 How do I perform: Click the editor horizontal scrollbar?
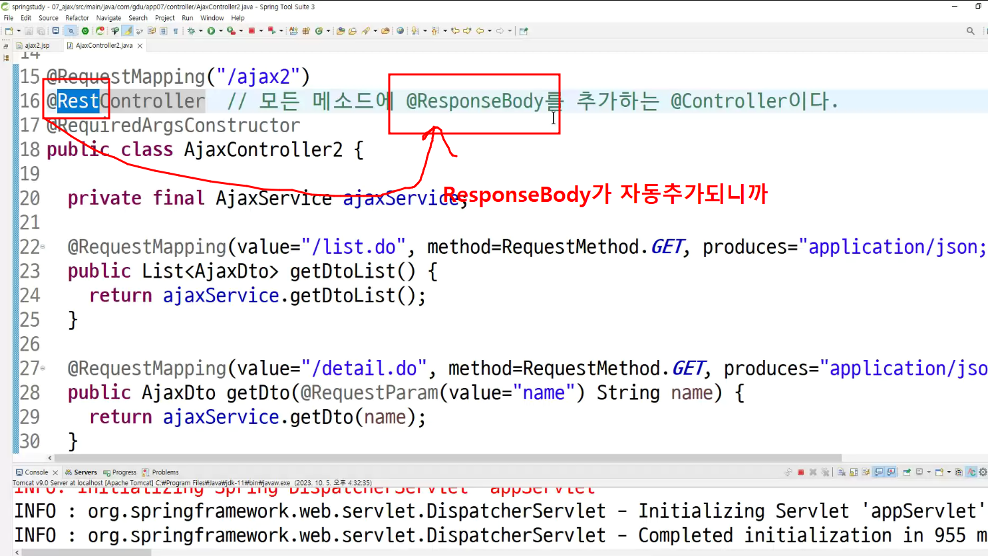click(448, 458)
